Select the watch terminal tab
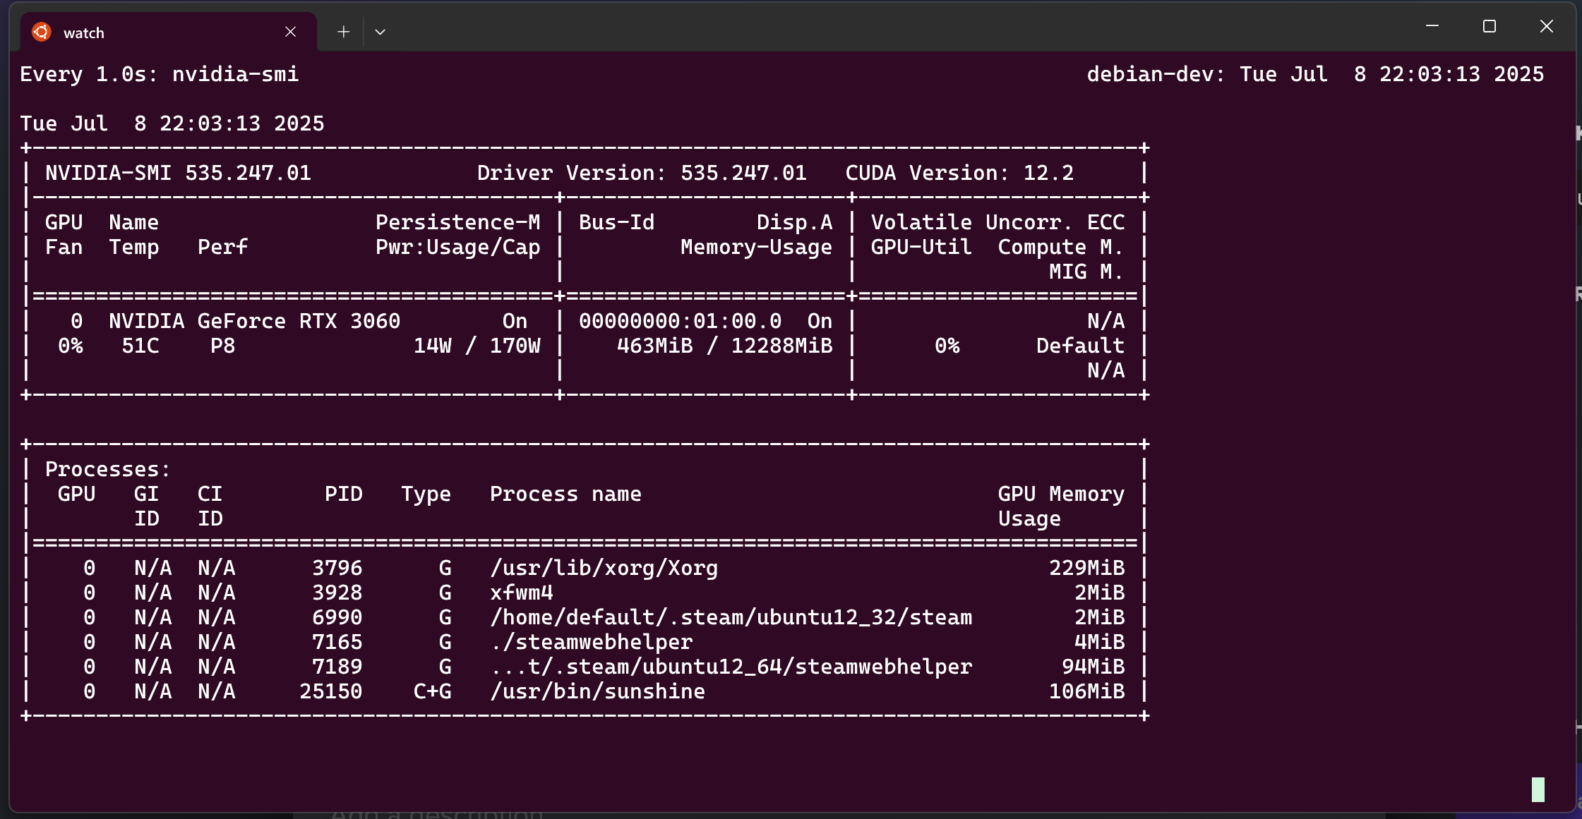 point(169,32)
